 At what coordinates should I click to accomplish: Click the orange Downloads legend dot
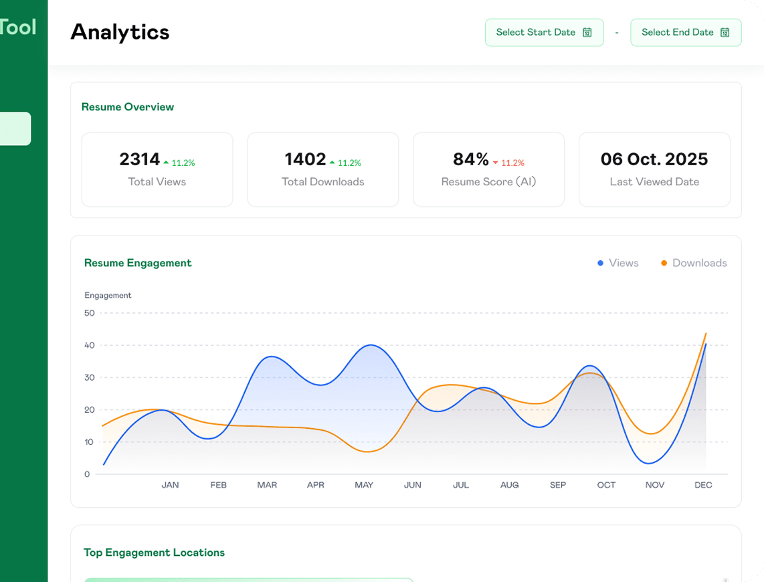tap(664, 263)
